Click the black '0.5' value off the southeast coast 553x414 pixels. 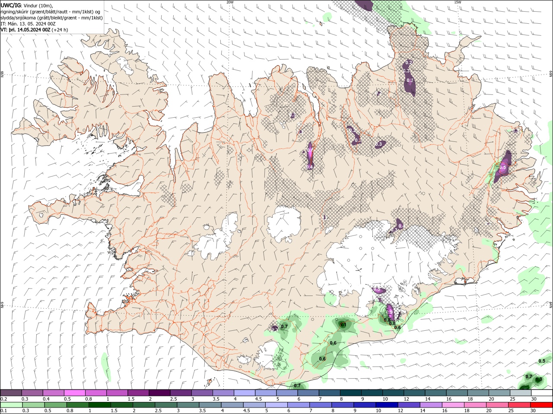pyautogui.click(x=542, y=361)
